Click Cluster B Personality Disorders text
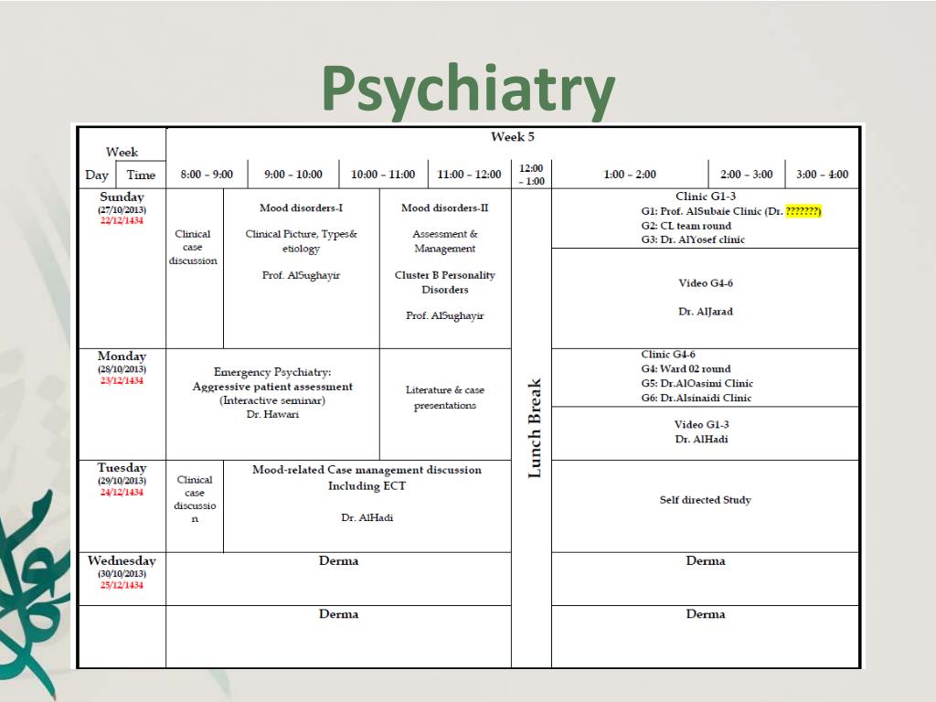This screenshot has height=702, width=936. pyautogui.click(x=445, y=282)
